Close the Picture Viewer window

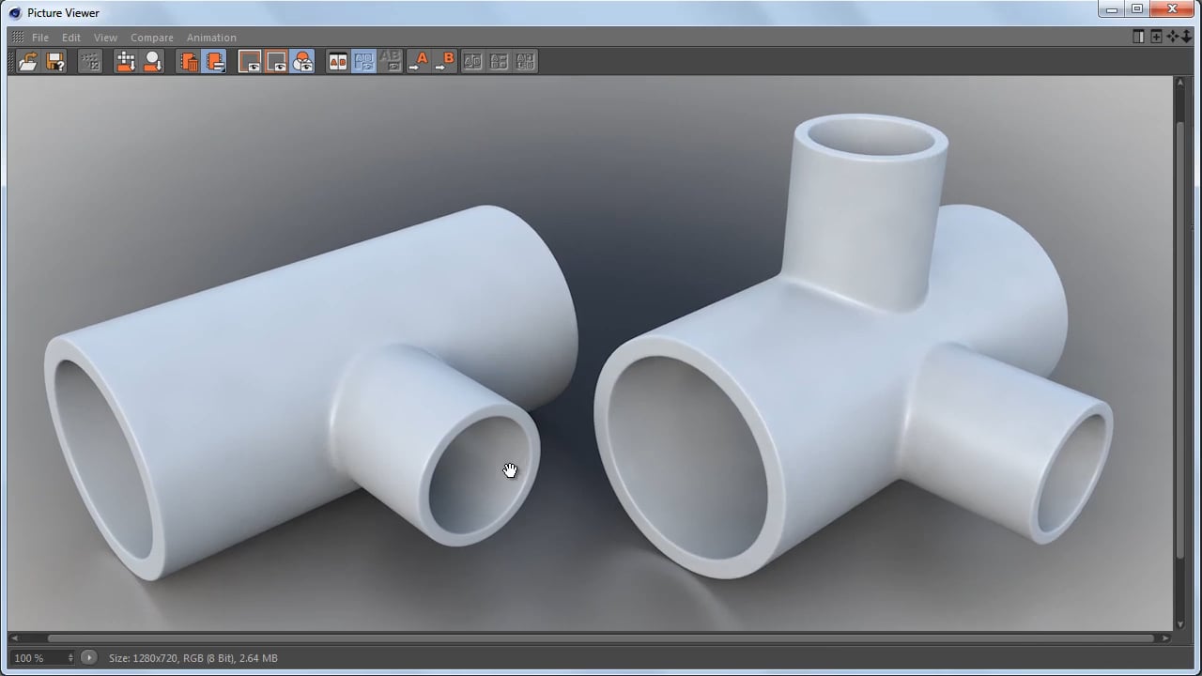1172,10
